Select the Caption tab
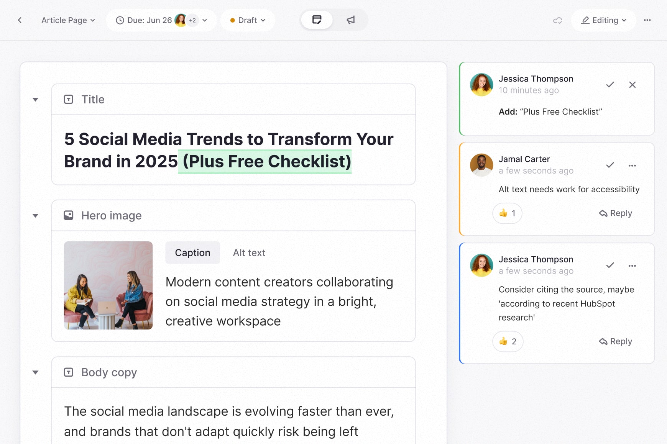The width and height of the screenshot is (667, 444). (x=192, y=253)
